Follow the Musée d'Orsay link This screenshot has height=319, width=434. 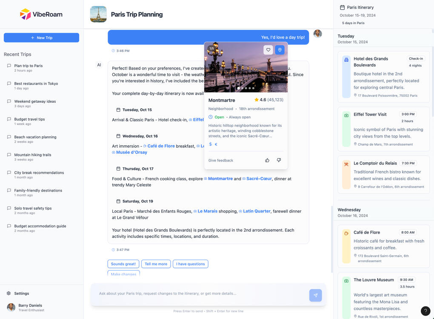(x=131, y=152)
